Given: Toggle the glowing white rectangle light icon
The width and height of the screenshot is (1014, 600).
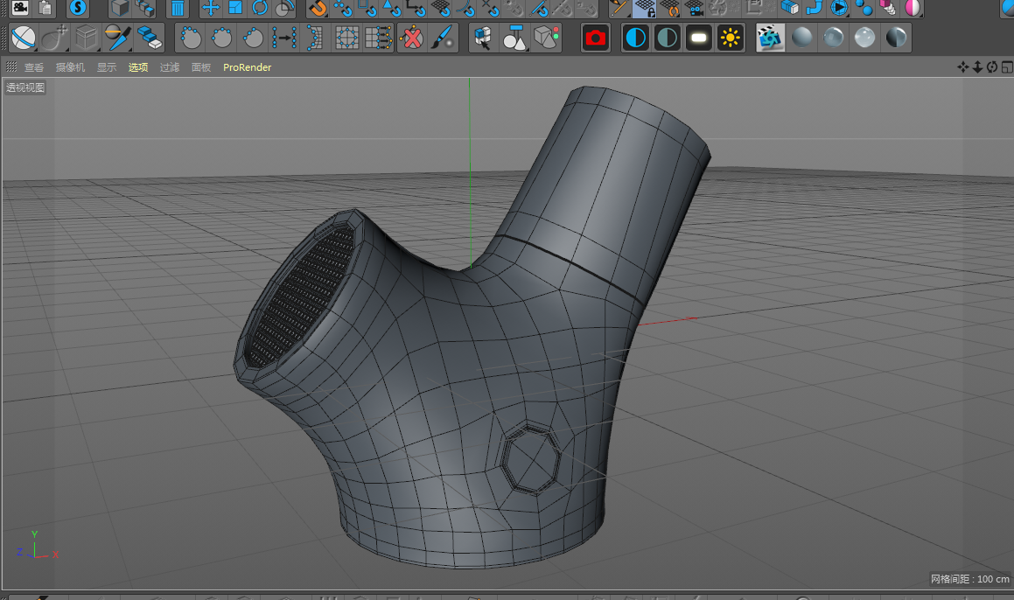Looking at the screenshot, I should [x=698, y=38].
